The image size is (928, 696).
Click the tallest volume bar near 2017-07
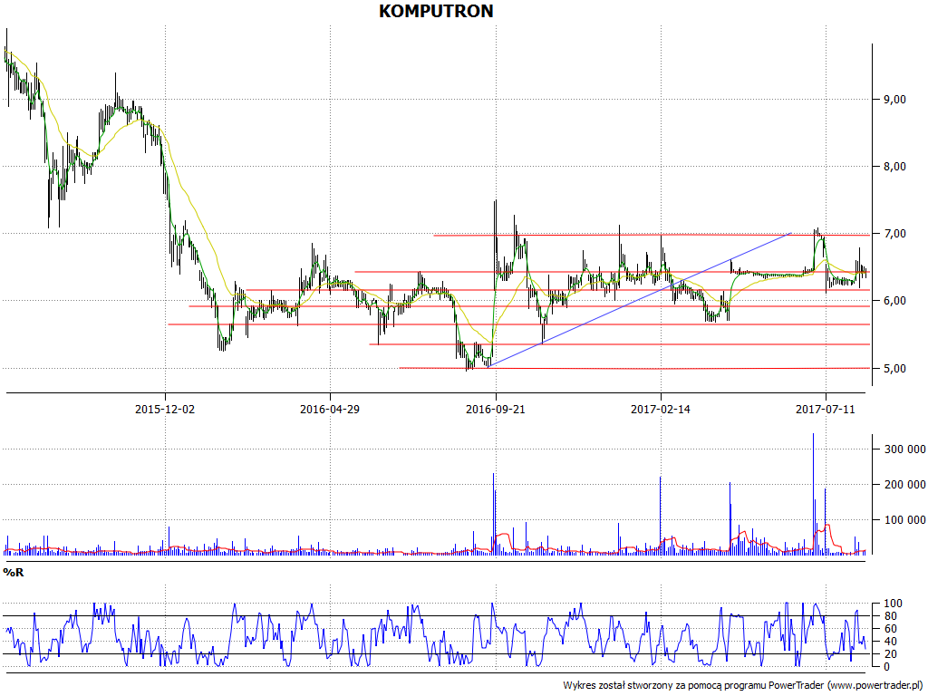(x=813, y=494)
